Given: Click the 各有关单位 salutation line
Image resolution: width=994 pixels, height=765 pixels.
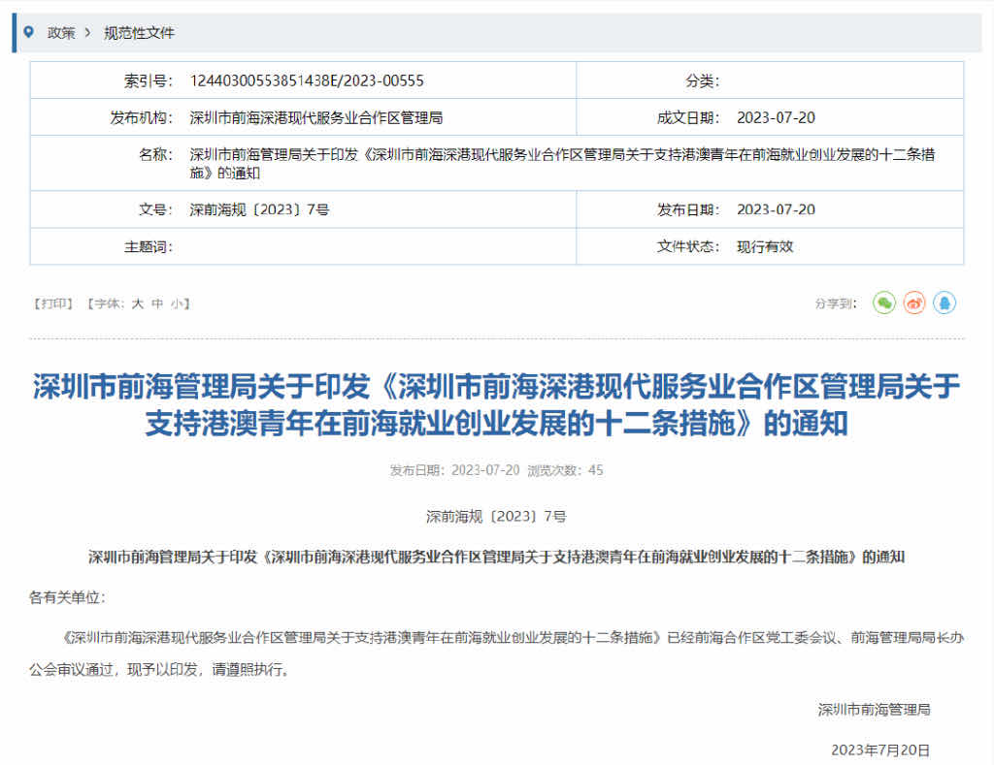Looking at the screenshot, I should click(67, 597).
